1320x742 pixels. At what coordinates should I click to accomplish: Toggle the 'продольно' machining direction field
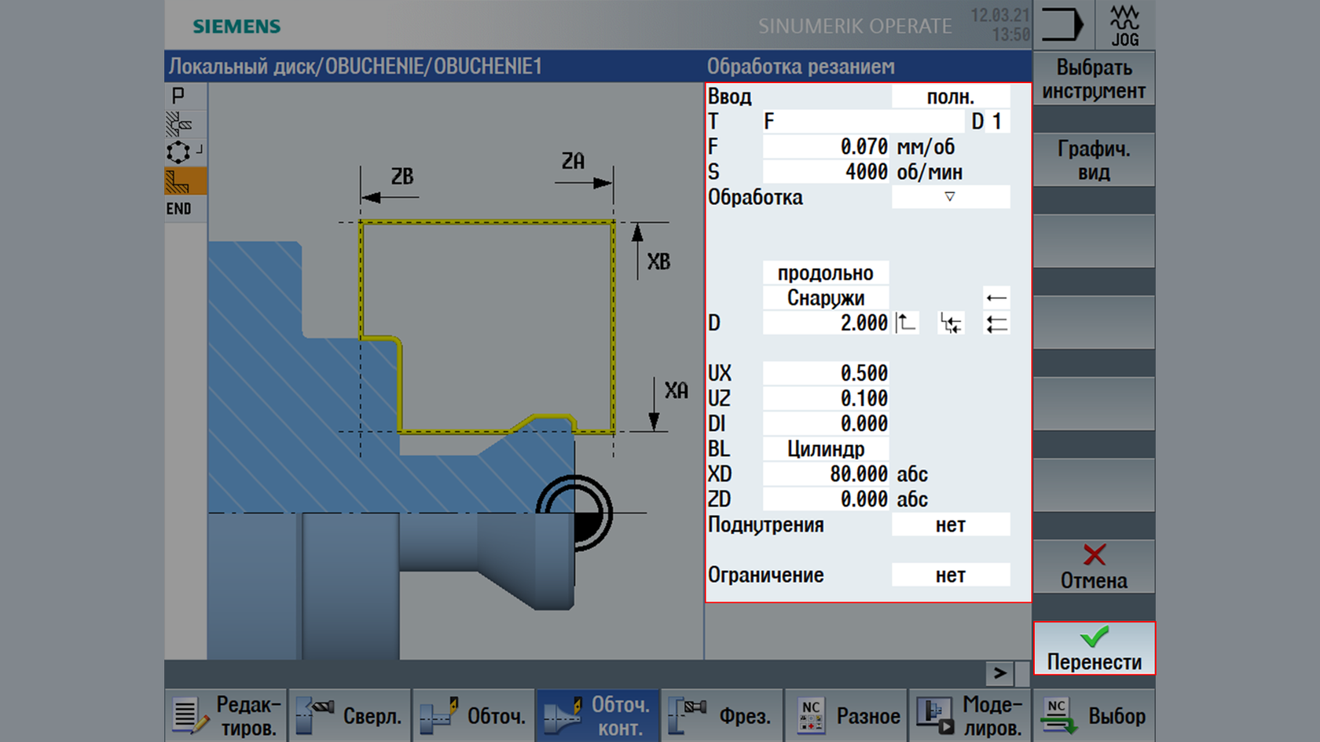tap(826, 272)
